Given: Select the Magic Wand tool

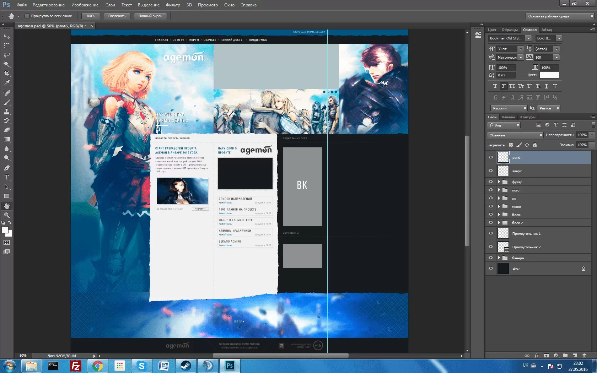Looking at the screenshot, I should pos(7,64).
